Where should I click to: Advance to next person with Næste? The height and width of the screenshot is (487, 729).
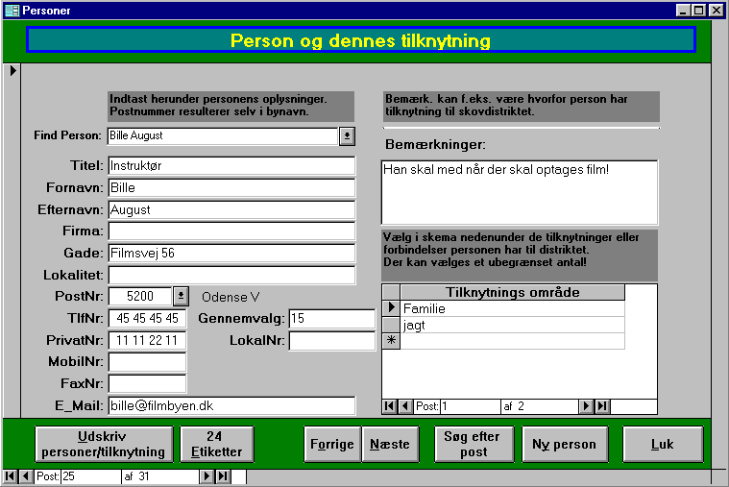click(x=389, y=445)
